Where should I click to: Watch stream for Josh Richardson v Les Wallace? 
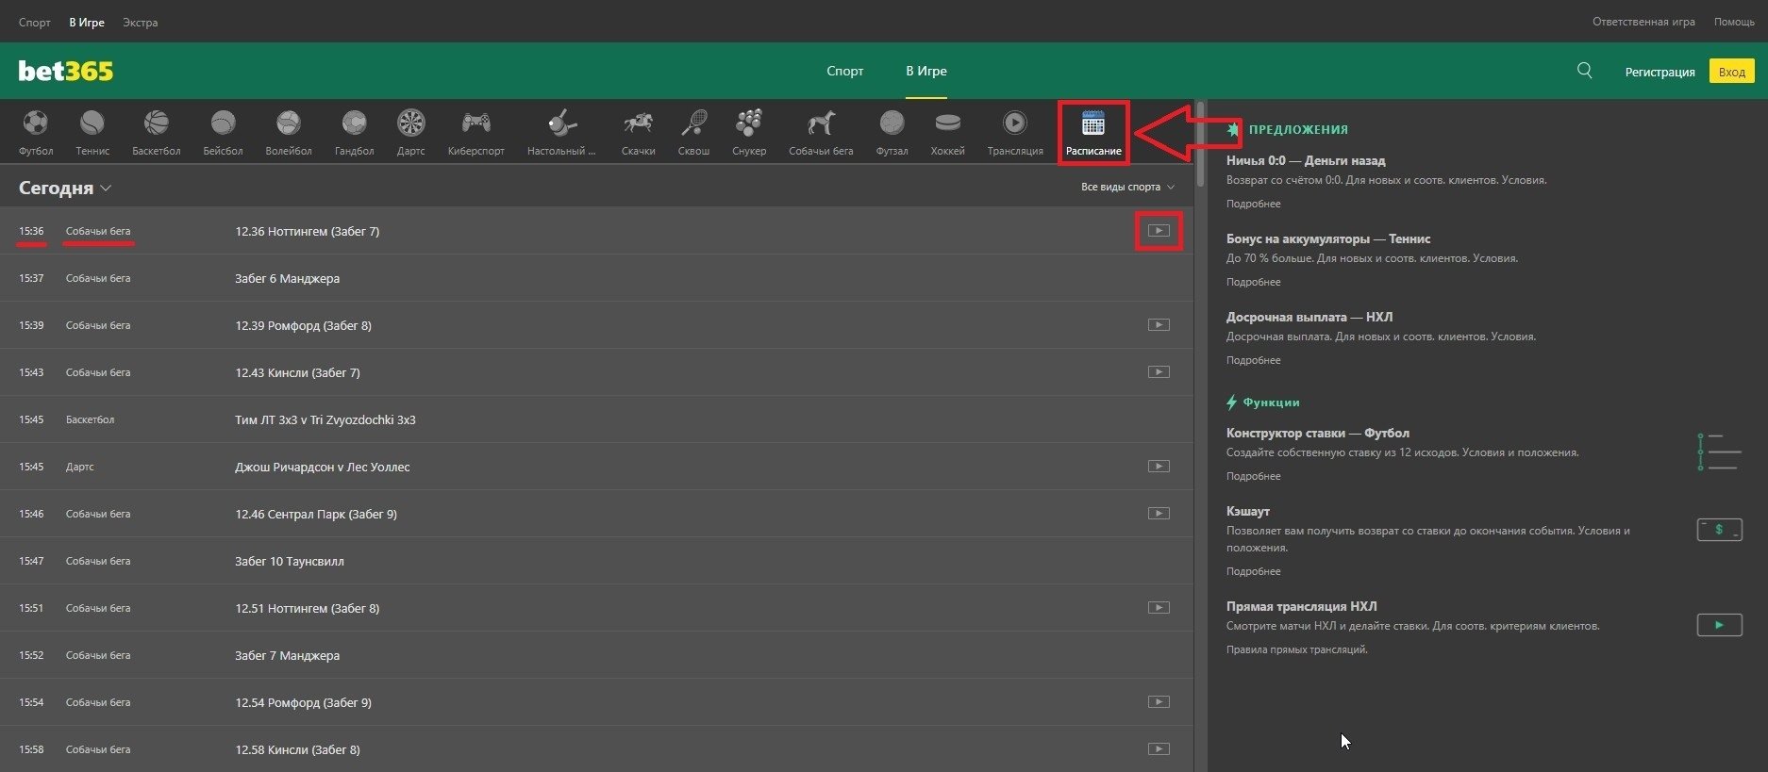click(1159, 467)
